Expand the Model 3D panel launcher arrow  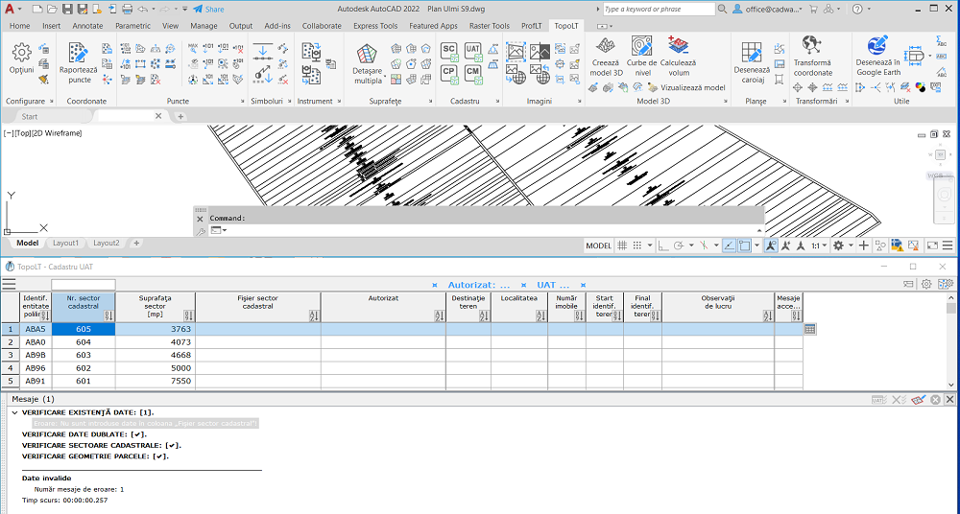(x=726, y=102)
